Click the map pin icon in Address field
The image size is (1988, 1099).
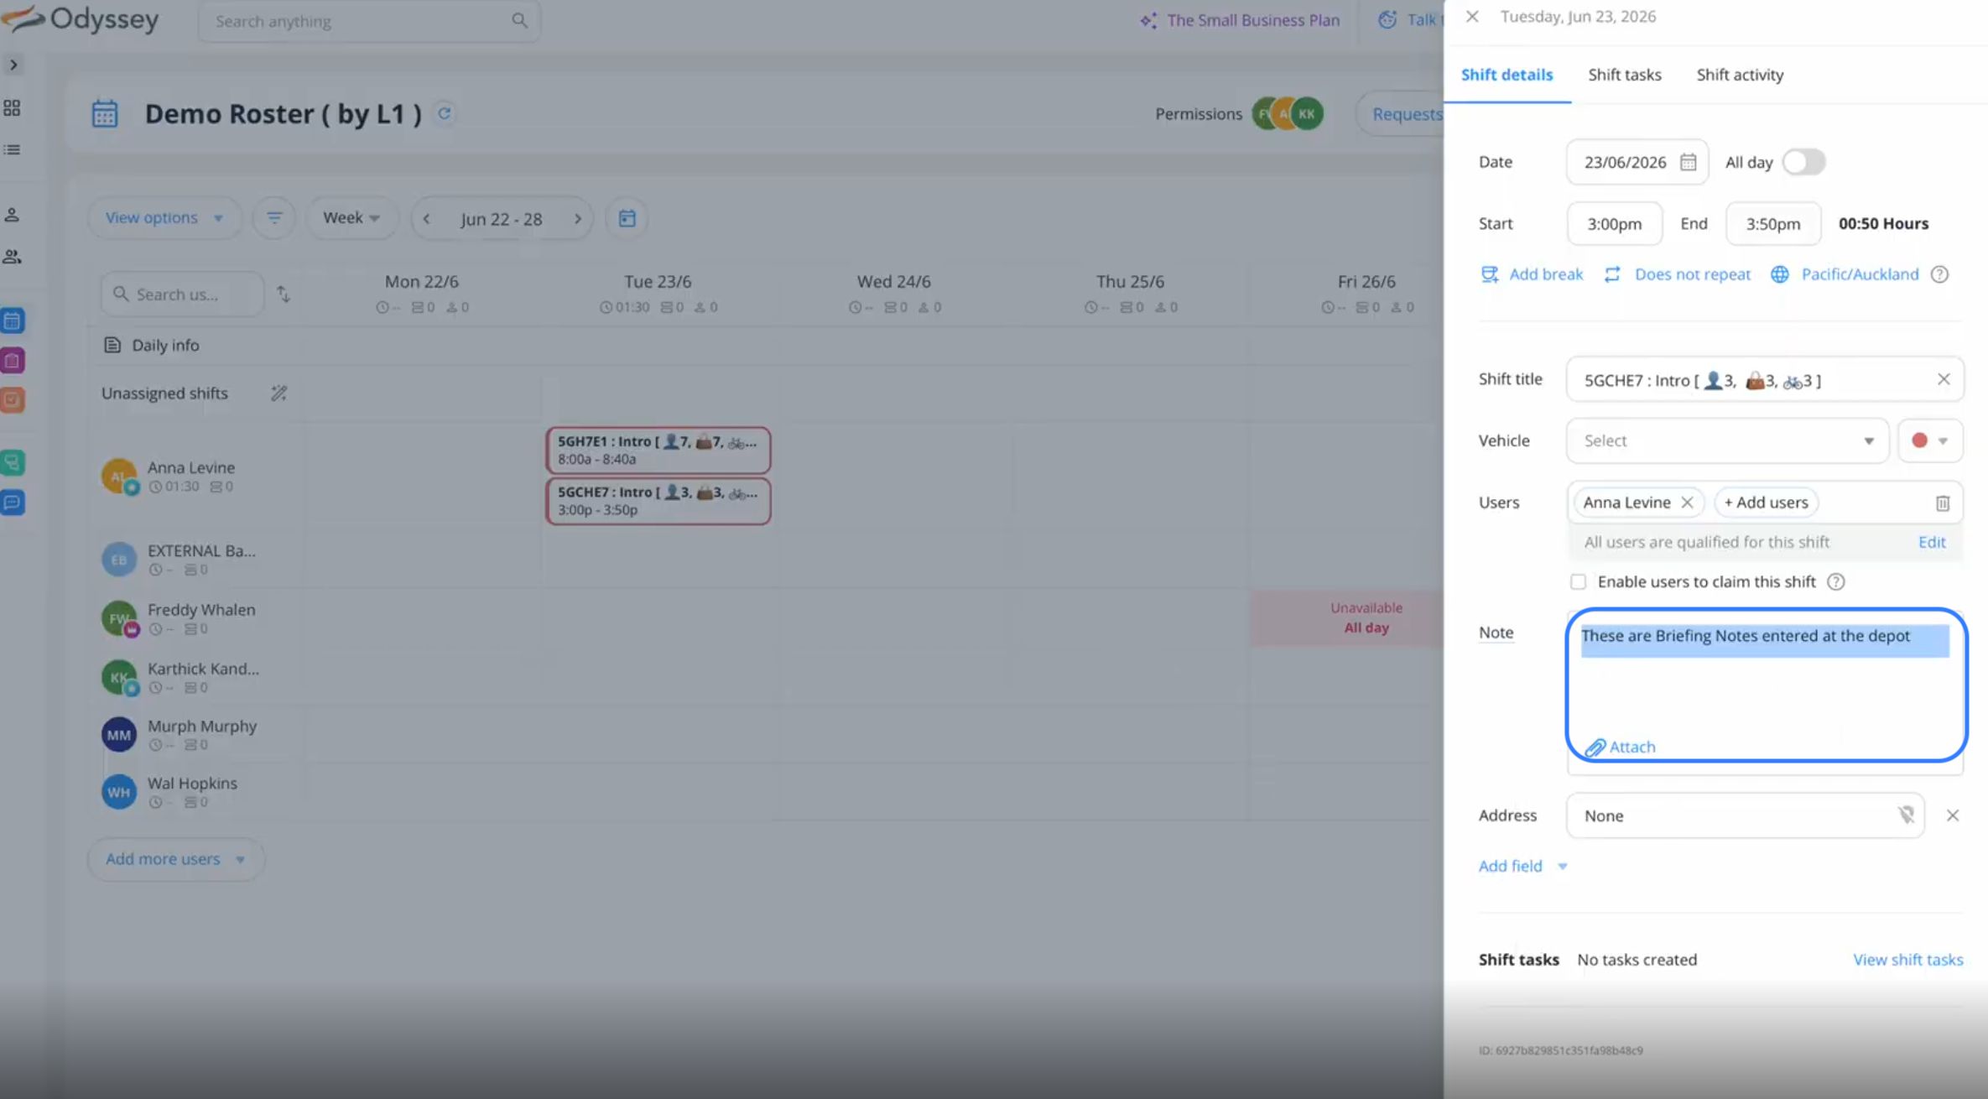(x=1906, y=815)
